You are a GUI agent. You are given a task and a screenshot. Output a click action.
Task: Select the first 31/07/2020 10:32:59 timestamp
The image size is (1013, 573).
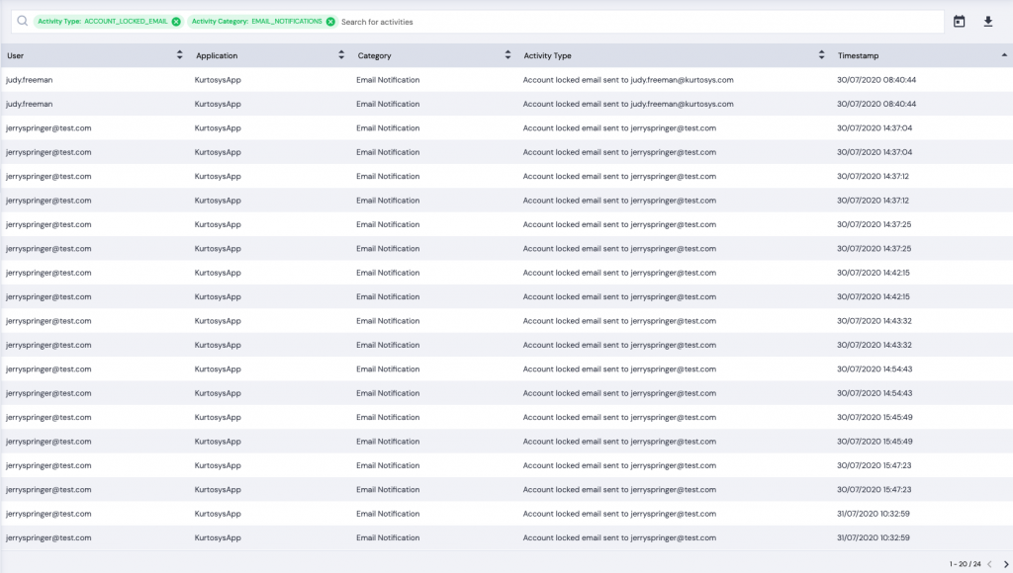coord(874,514)
